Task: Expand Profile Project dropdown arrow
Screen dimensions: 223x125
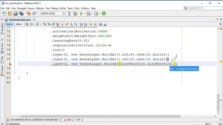Action: (100, 14)
